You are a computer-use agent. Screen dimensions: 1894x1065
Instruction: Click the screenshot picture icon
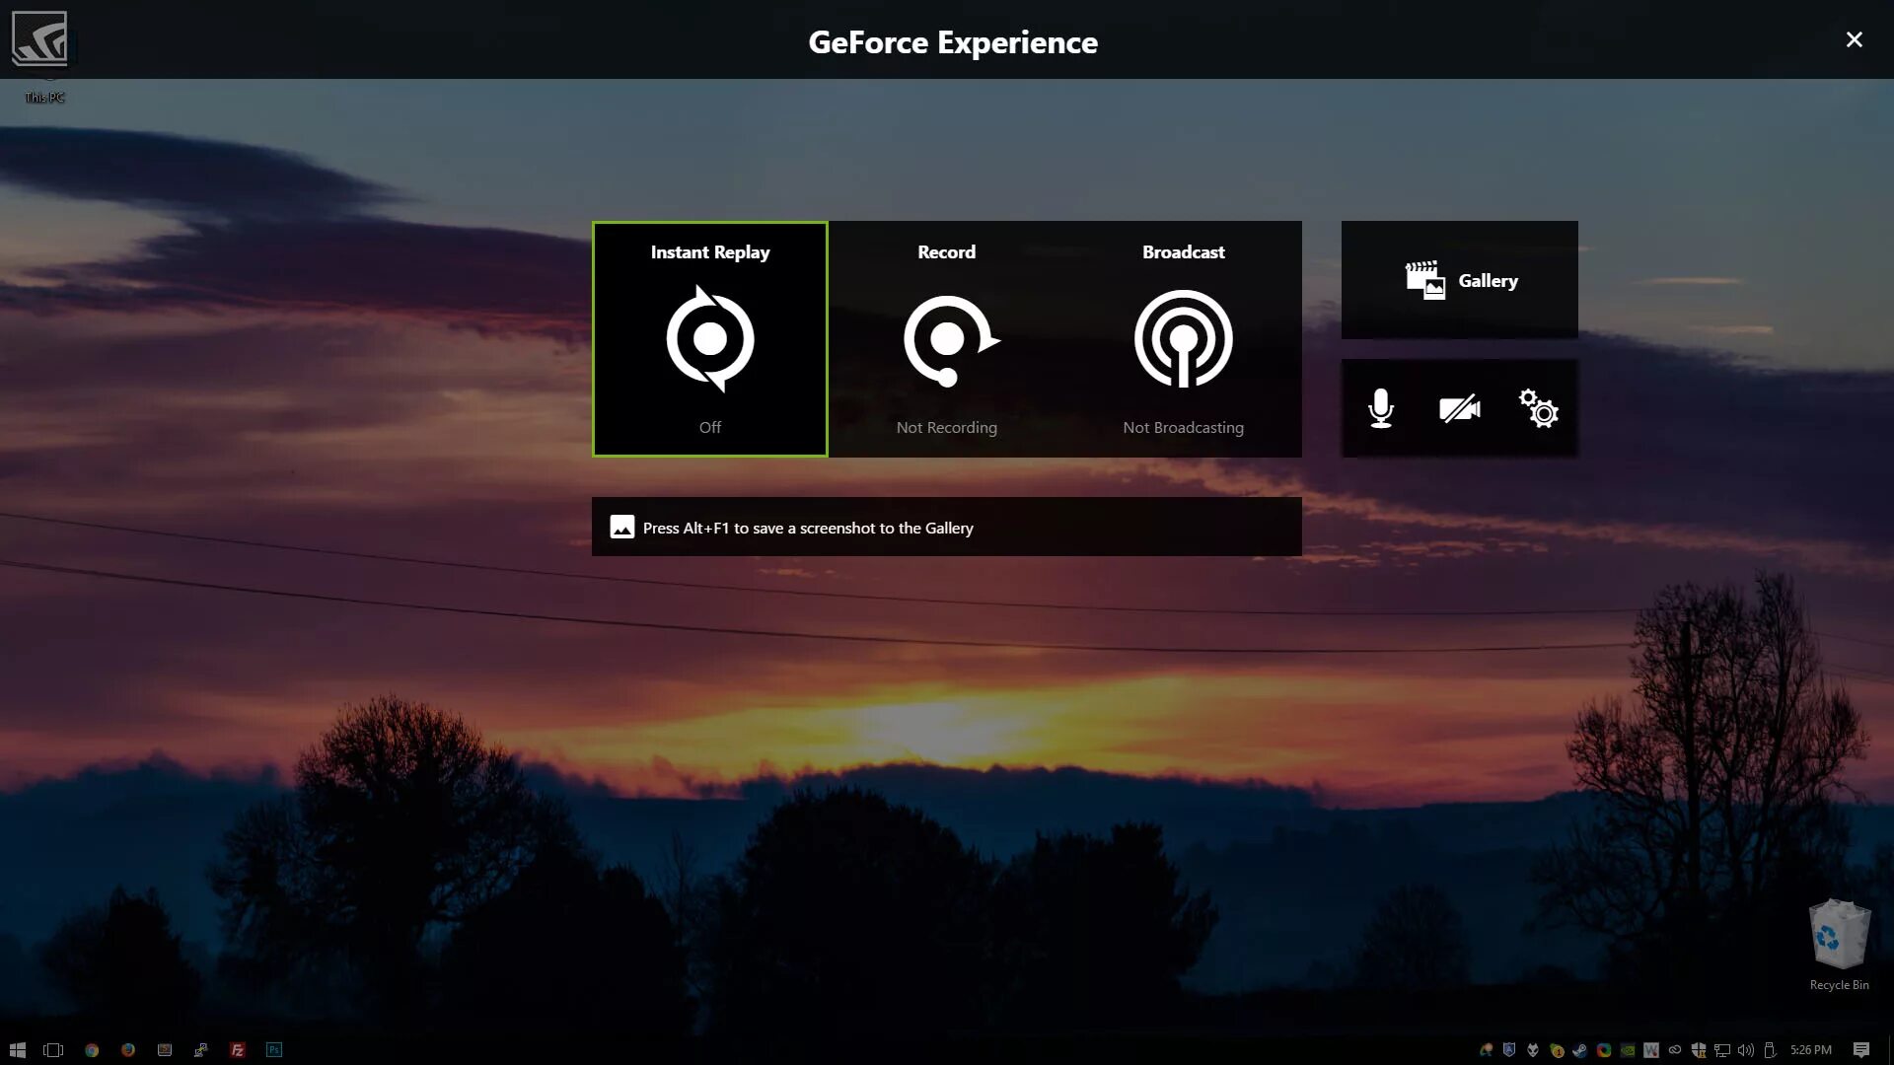[x=622, y=527]
